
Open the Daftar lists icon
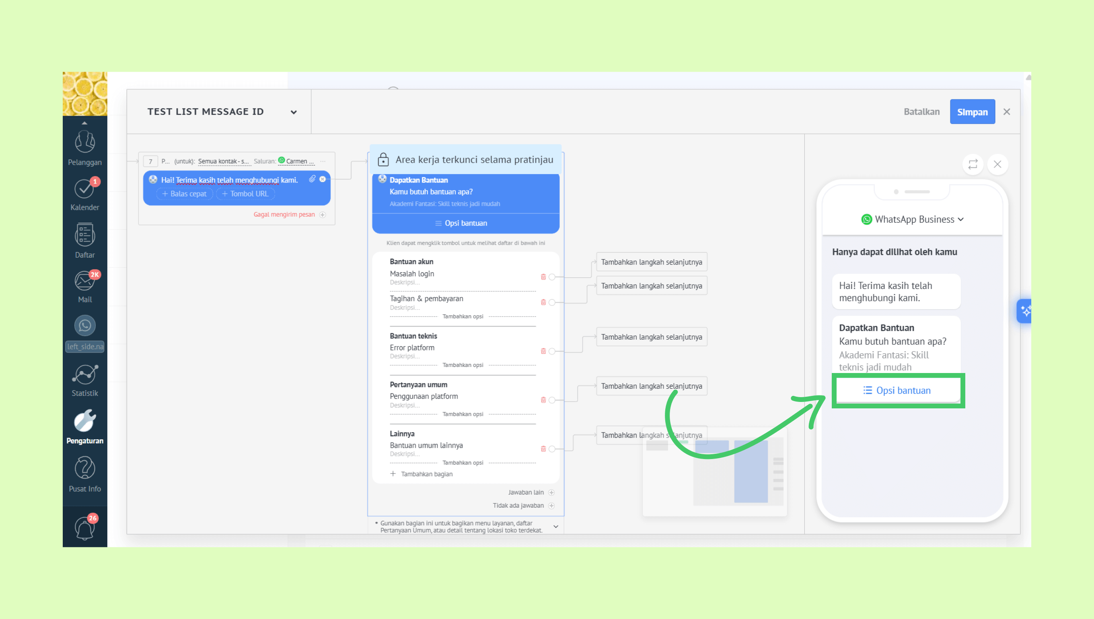84,235
